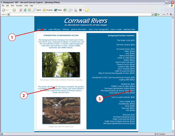
Task: Open the Search pane
Action: 37,10
